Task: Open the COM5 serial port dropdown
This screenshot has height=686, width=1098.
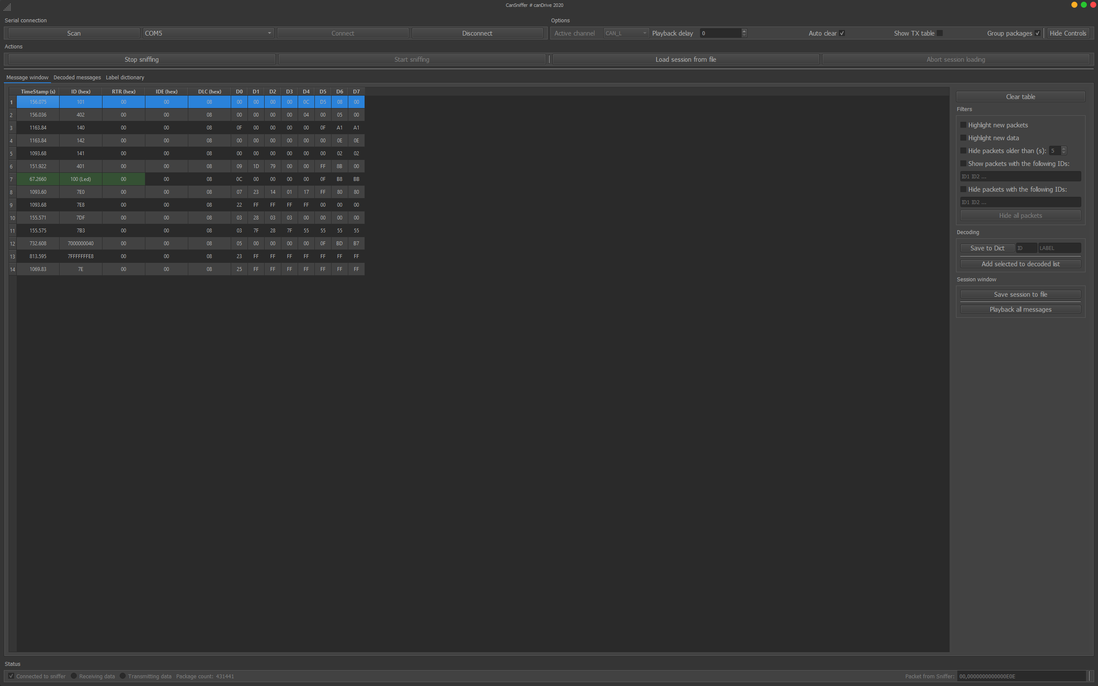Action: 208,33
